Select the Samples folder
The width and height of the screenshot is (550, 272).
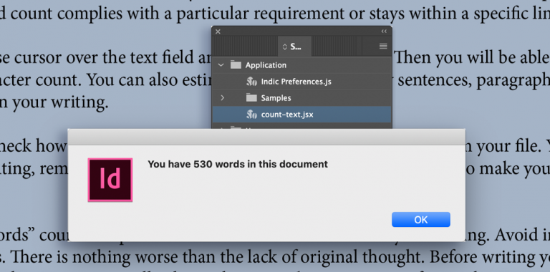click(x=301, y=98)
